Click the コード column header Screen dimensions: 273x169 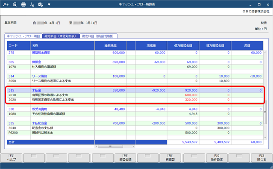(x=19, y=46)
